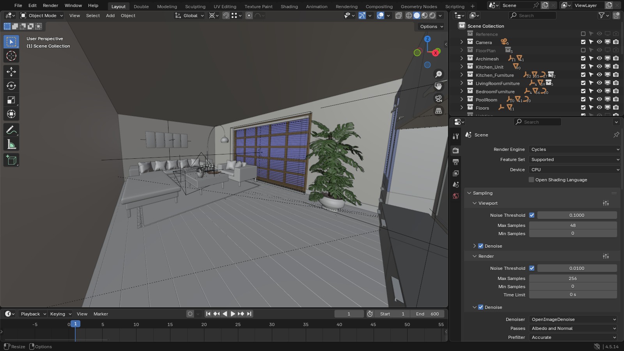Viewport: 624px width, 351px height.
Task: Toggle X-ray display in viewport header
Action: [399, 16]
